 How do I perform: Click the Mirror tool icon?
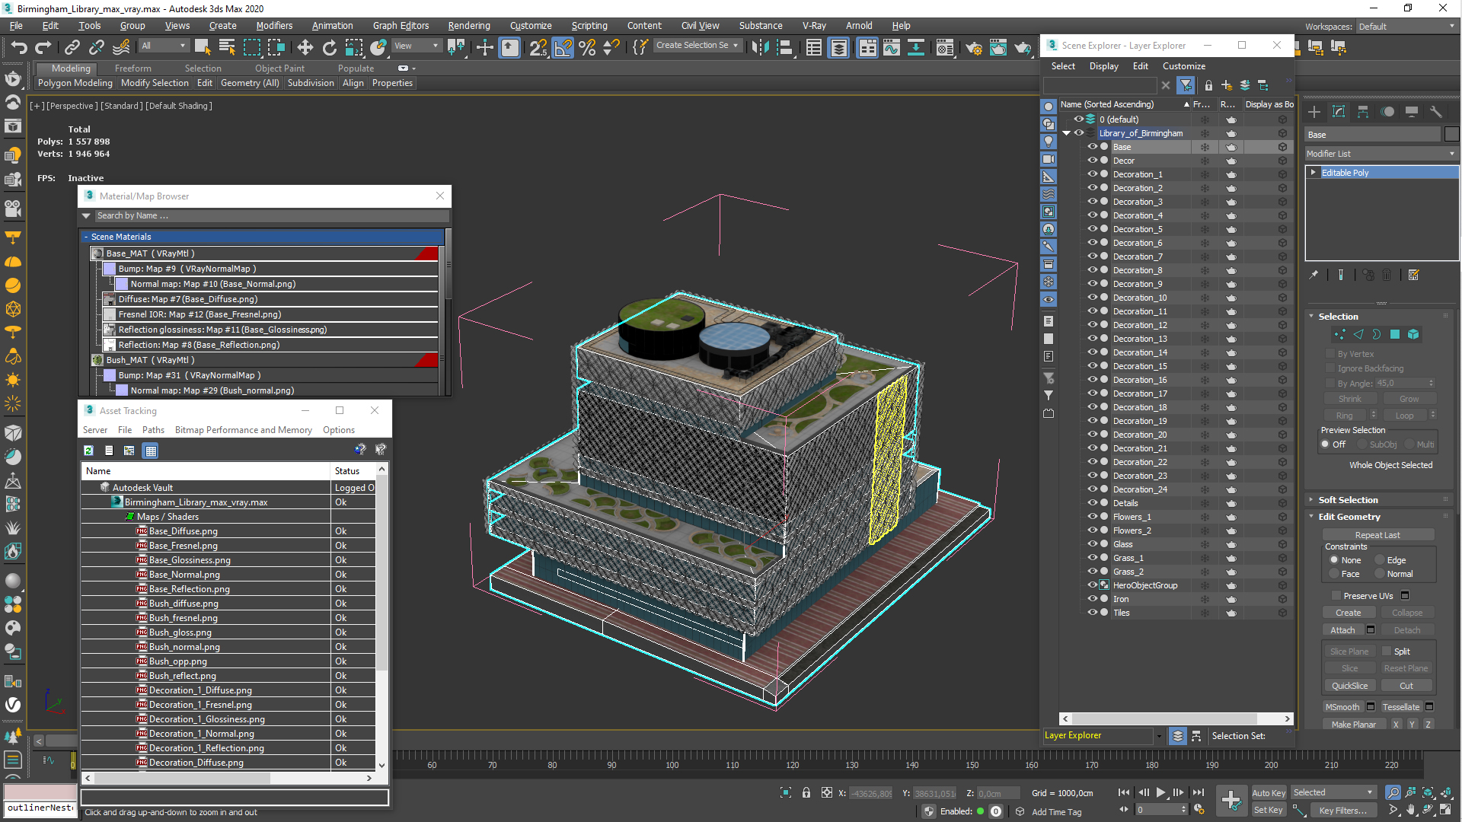[x=759, y=48]
